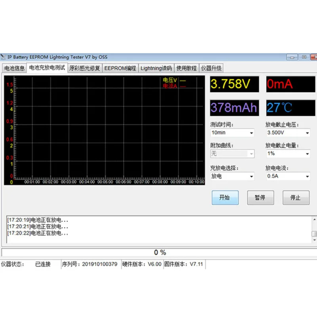Screen dimensions: 317x317
Task: Click the 0mA current readout
Action: point(290,84)
